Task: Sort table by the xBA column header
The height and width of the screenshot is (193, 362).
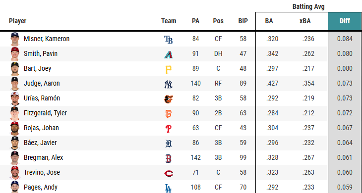Action: click(x=305, y=21)
